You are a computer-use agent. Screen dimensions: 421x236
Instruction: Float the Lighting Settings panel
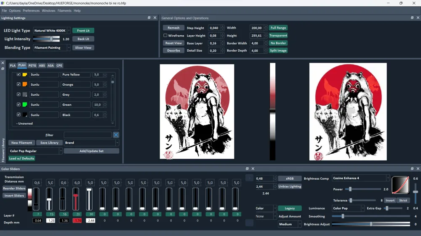(x=149, y=18)
